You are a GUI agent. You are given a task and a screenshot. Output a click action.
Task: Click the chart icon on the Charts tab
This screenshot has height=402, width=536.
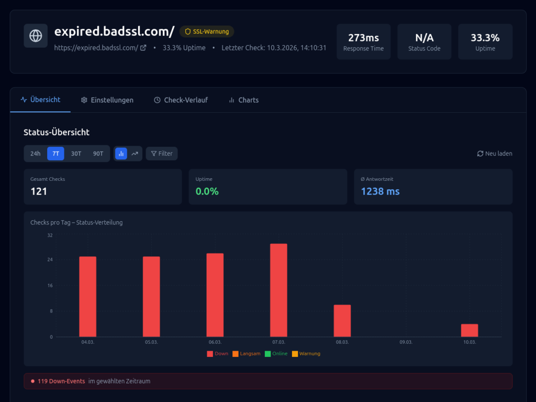(231, 100)
